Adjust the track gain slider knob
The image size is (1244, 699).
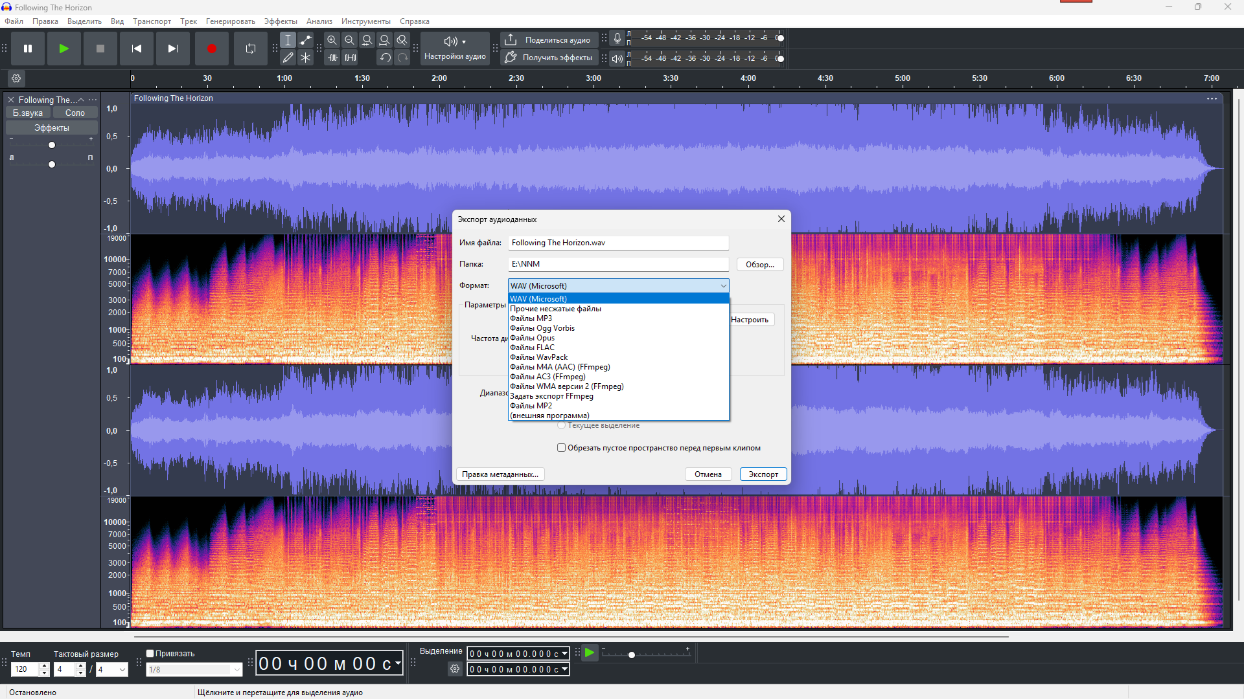tap(52, 145)
